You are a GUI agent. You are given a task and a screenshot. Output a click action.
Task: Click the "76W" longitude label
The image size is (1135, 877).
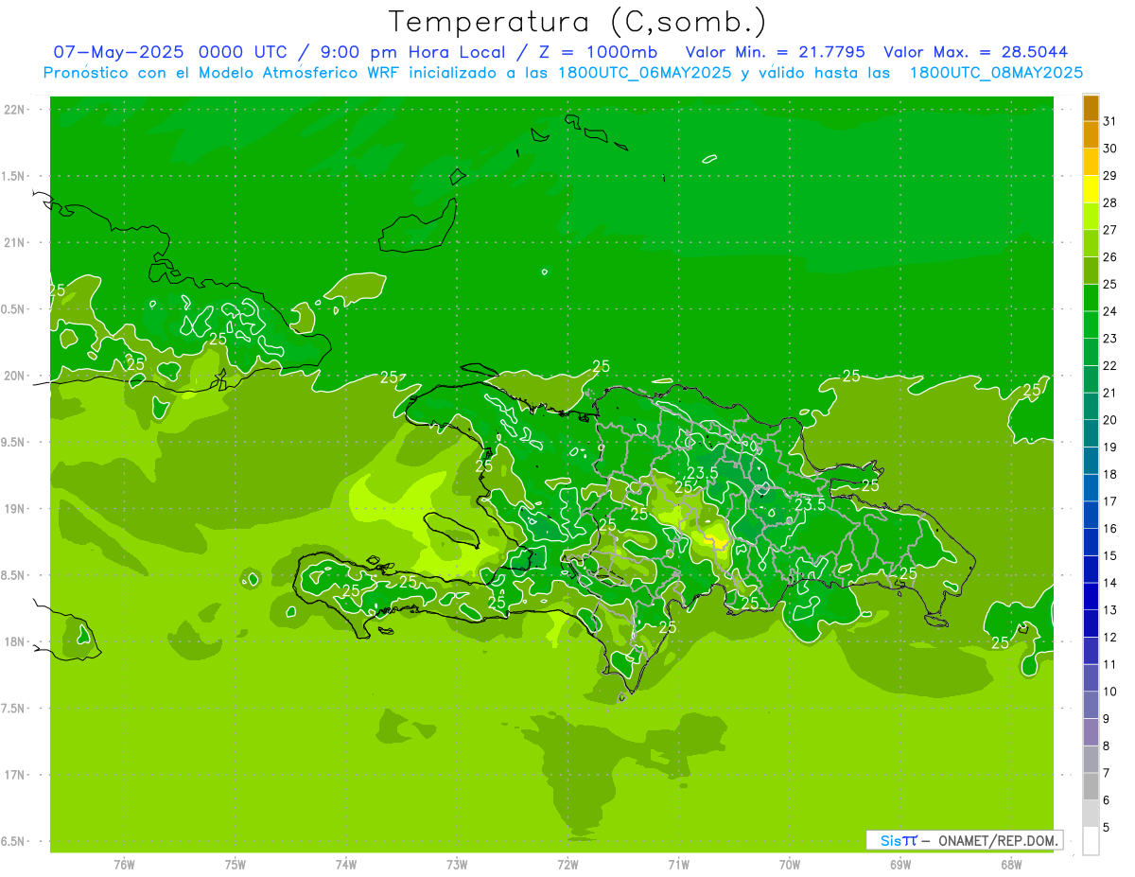pyautogui.click(x=124, y=864)
